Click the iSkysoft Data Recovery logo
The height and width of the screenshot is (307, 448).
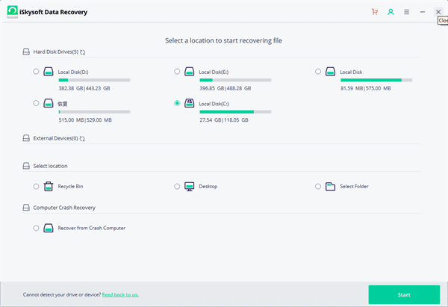click(x=13, y=12)
